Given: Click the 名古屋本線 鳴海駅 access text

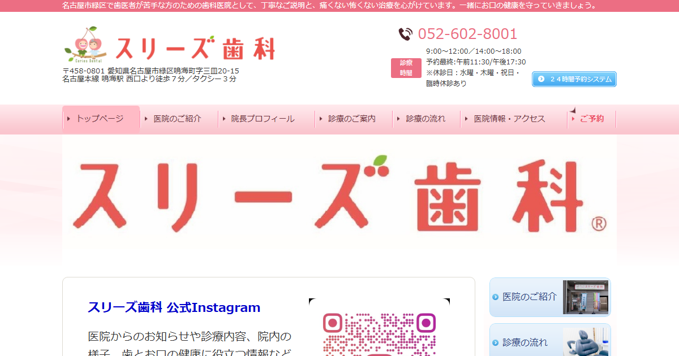Looking at the screenshot, I should click(149, 79).
